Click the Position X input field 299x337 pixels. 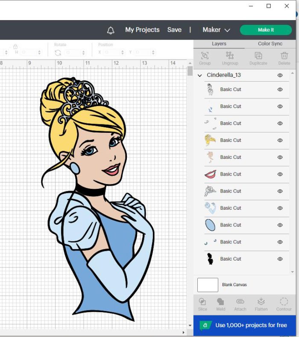tap(111, 52)
